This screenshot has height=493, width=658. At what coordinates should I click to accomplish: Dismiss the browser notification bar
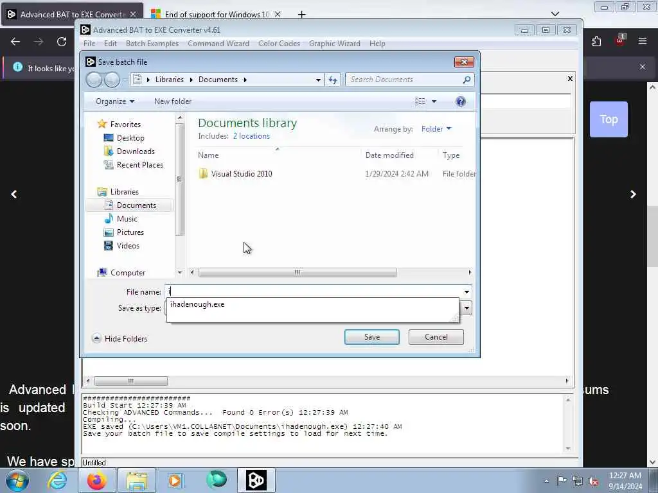click(x=642, y=67)
